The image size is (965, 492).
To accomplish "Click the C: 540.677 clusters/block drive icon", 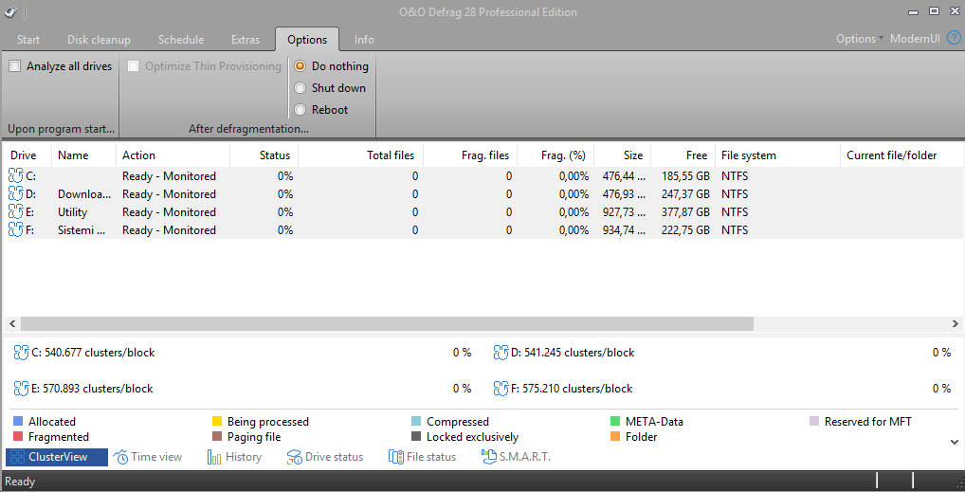I will 21,353.
